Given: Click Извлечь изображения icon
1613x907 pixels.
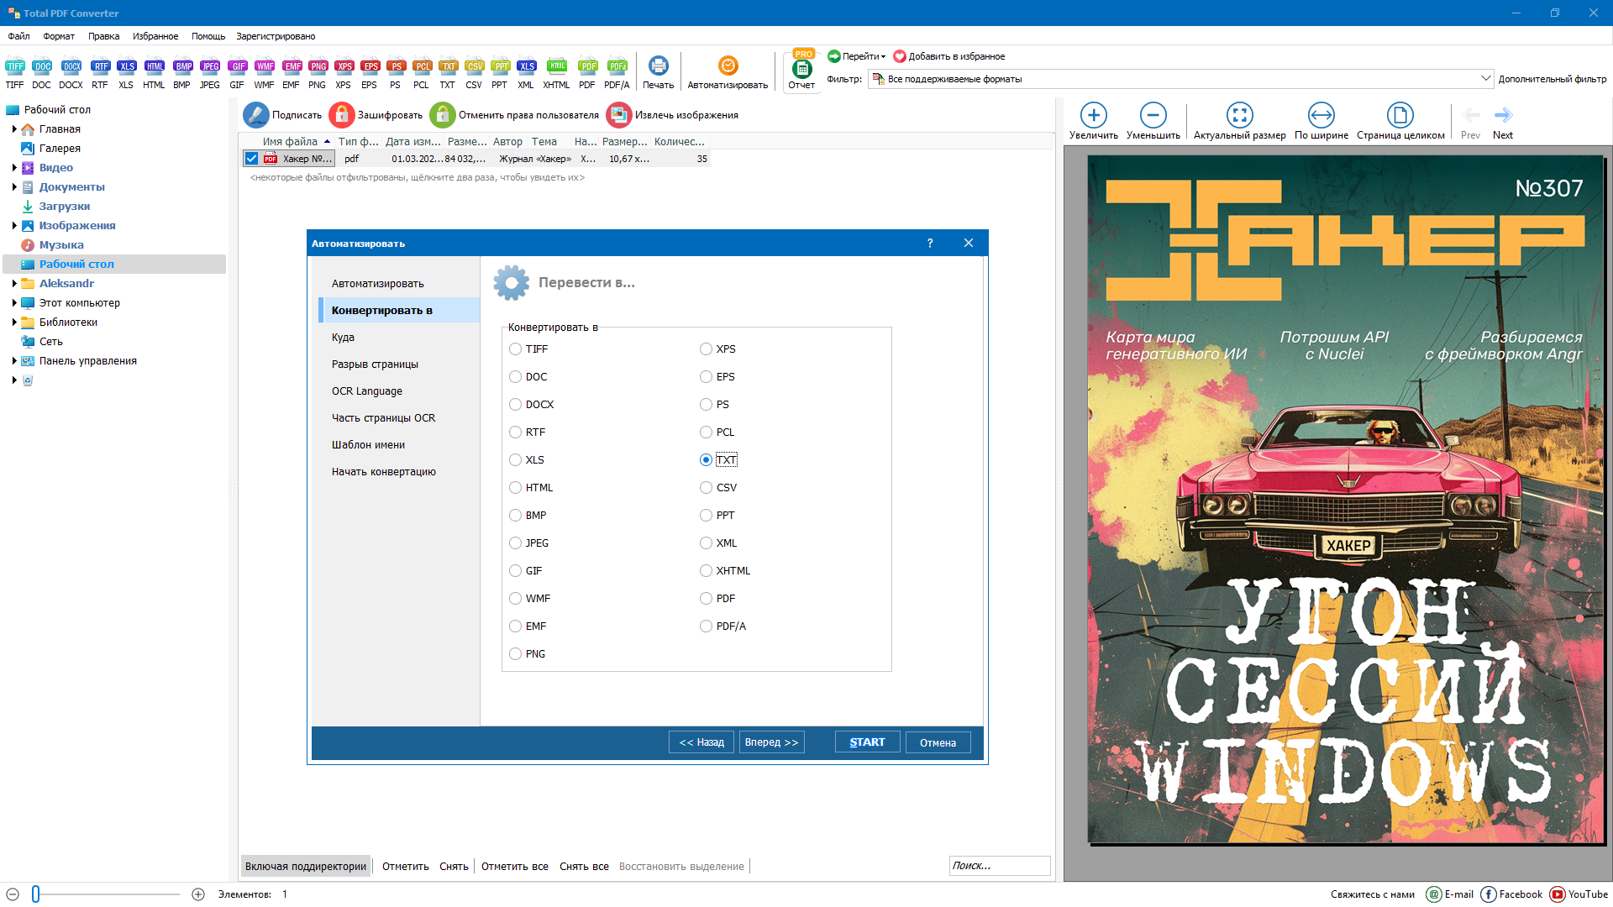Looking at the screenshot, I should point(619,115).
